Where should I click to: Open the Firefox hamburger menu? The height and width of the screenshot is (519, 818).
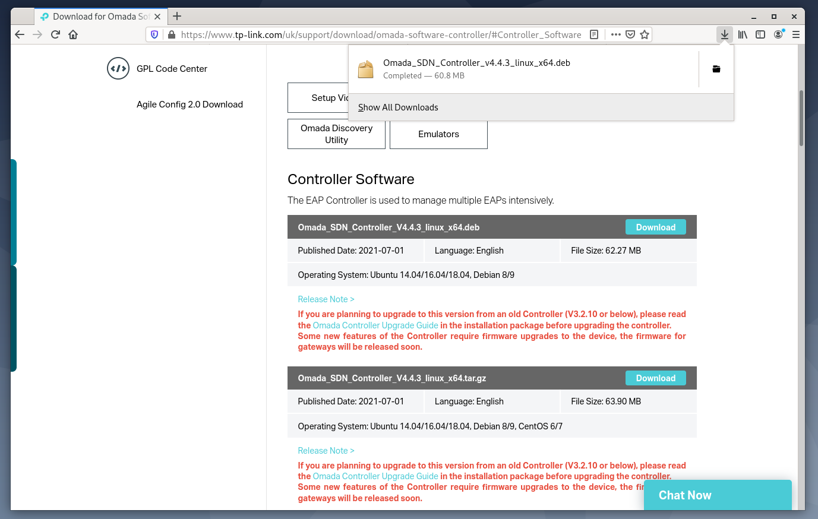click(x=796, y=34)
